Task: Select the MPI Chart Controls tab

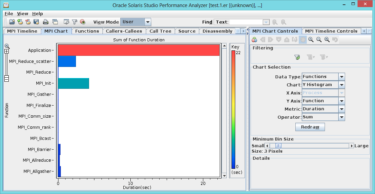Action: (275, 31)
